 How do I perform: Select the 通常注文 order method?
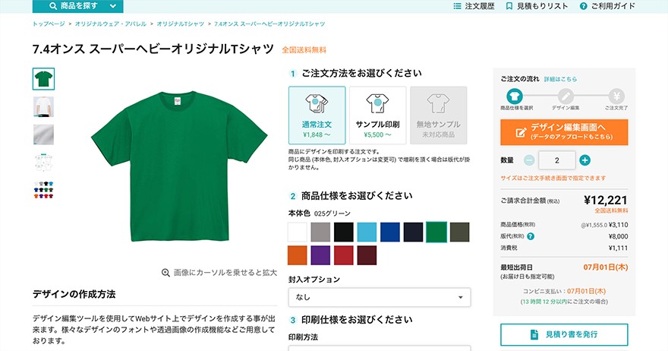click(317, 115)
